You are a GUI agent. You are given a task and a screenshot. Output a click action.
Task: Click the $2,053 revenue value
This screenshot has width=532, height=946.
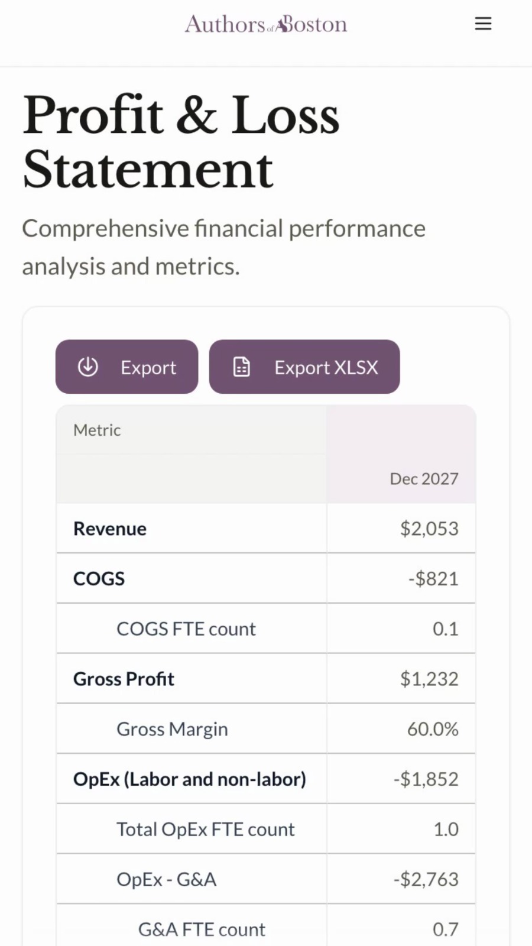[429, 529]
